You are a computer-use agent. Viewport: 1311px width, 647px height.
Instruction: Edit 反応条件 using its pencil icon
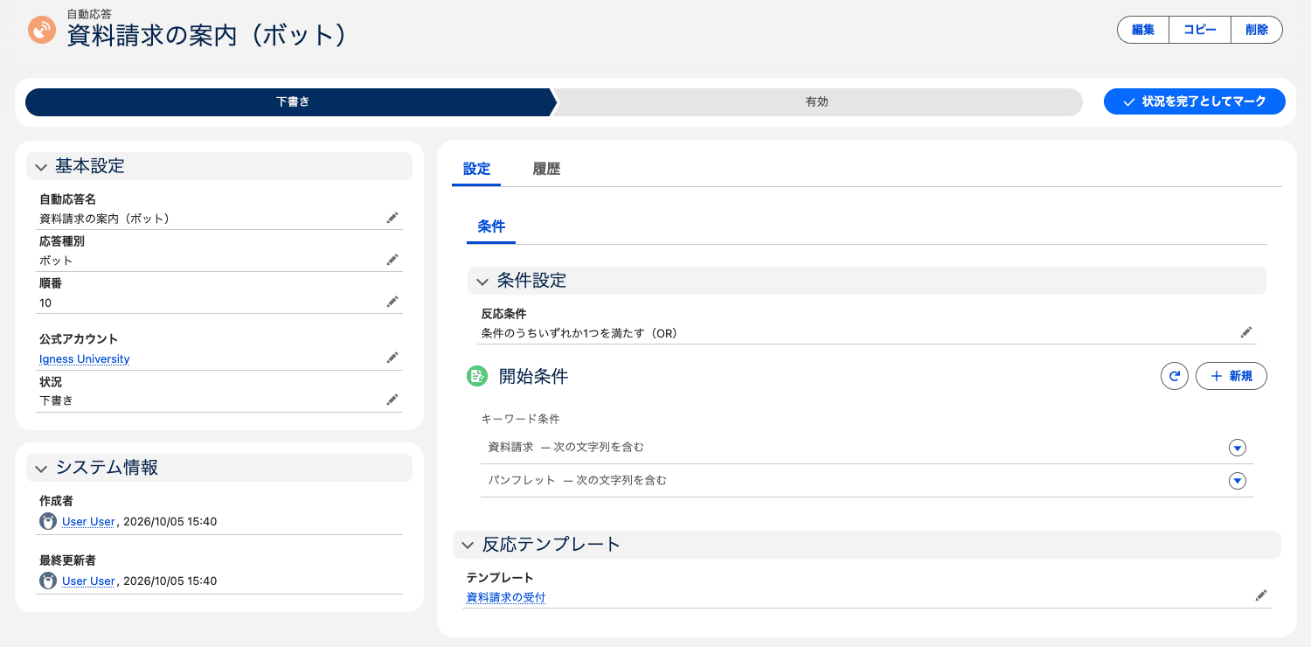(1246, 332)
